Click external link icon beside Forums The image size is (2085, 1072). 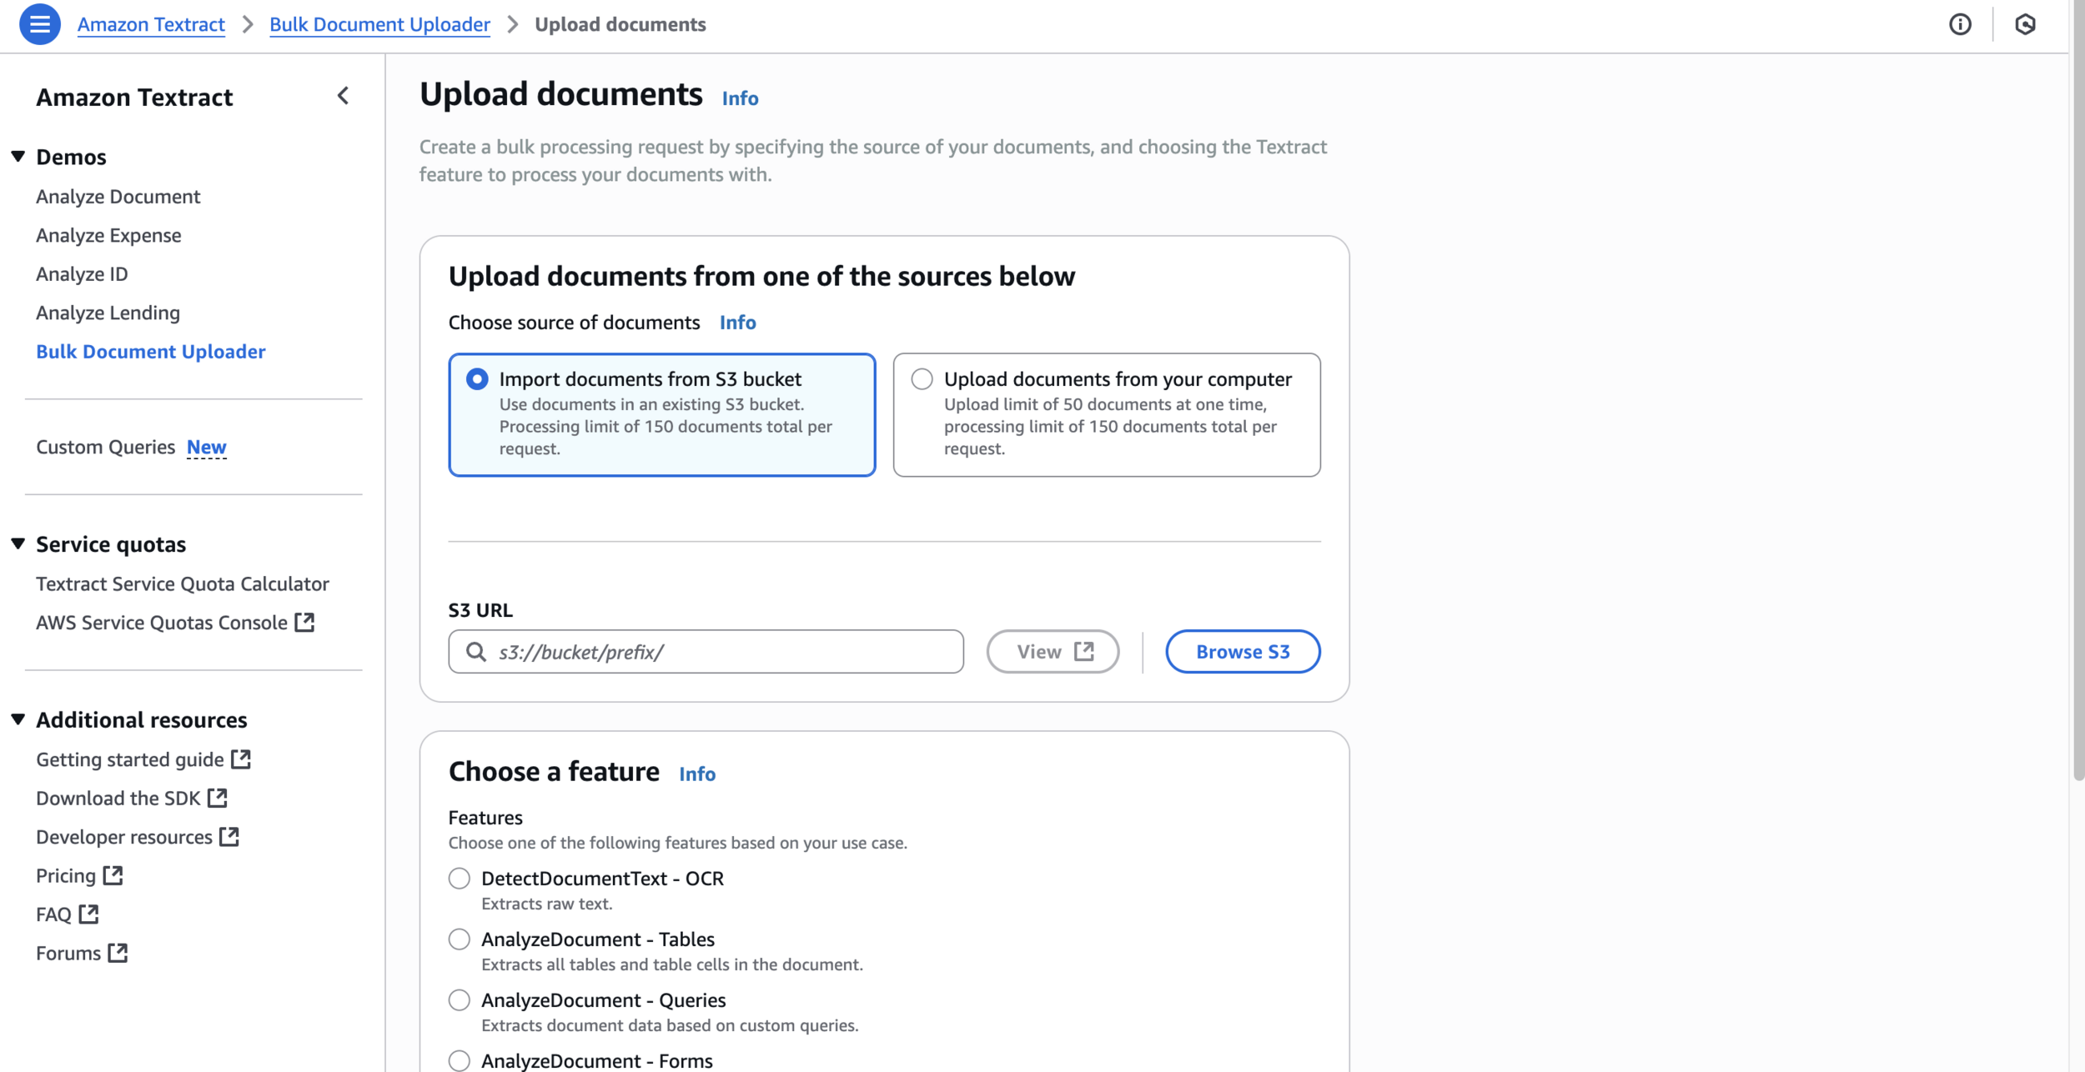click(x=118, y=953)
